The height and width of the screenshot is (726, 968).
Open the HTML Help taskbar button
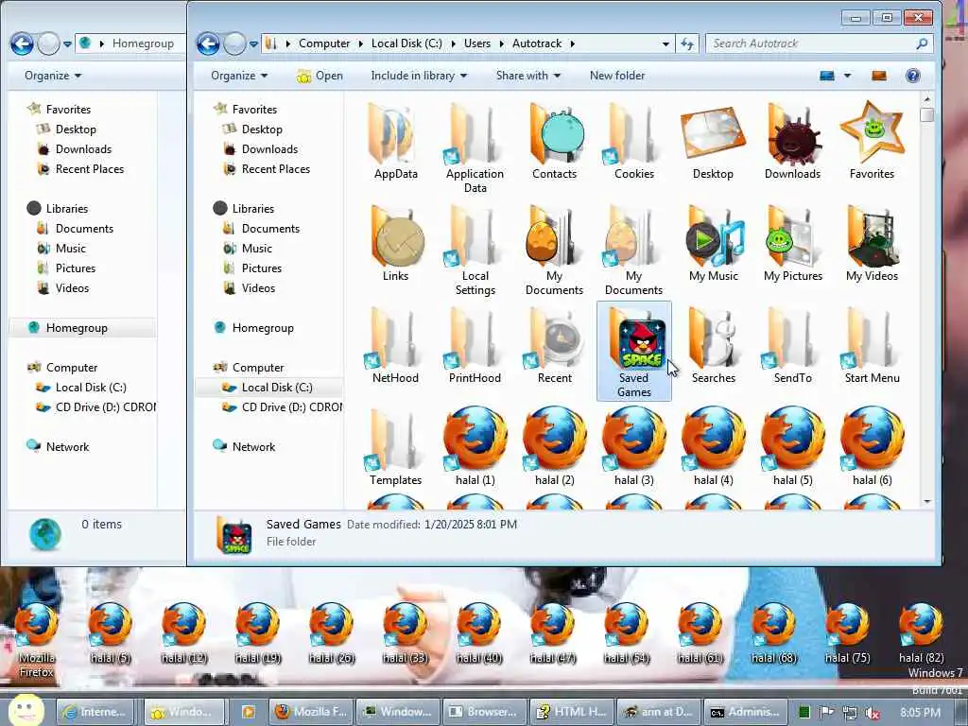tap(572, 712)
